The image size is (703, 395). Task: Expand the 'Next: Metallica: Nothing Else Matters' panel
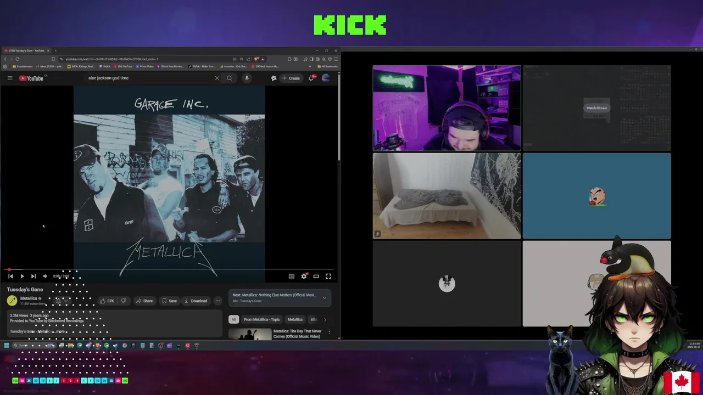click(280, 298)
